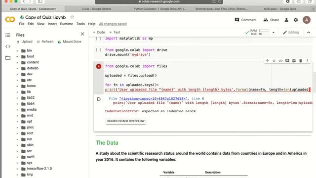Move cell up with arrow icon
This screenshot has height=178, width=316.
[267, 61]
